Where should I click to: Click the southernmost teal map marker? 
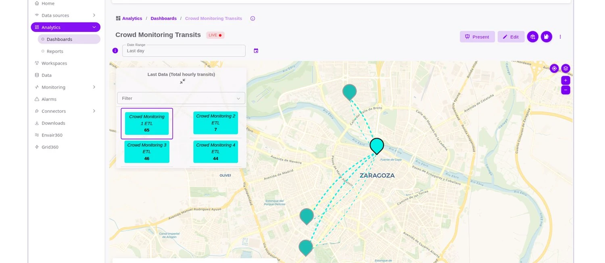(306, 248)
